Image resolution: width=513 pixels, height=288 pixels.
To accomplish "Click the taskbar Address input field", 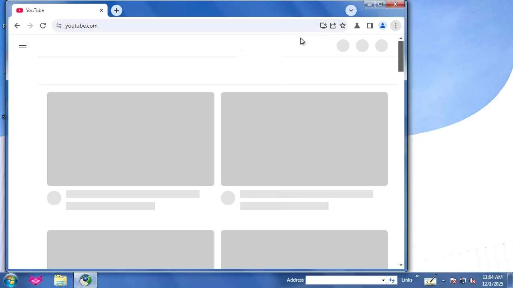I will click(343, 280).
